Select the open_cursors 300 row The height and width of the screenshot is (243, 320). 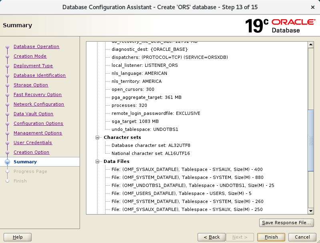(x=133, y=89)
